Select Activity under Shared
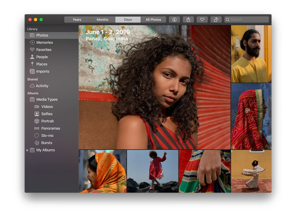Image resolution: width=288 pixels, height=213 pixels. pos(41,86)
